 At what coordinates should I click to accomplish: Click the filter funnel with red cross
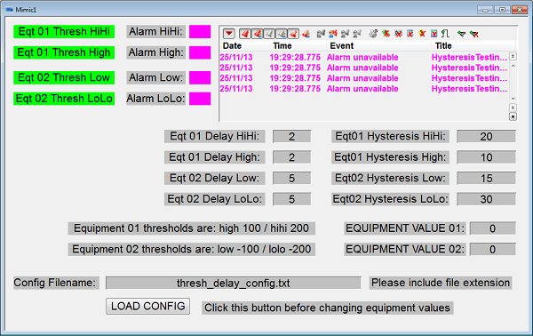click(x=474, y=34)
